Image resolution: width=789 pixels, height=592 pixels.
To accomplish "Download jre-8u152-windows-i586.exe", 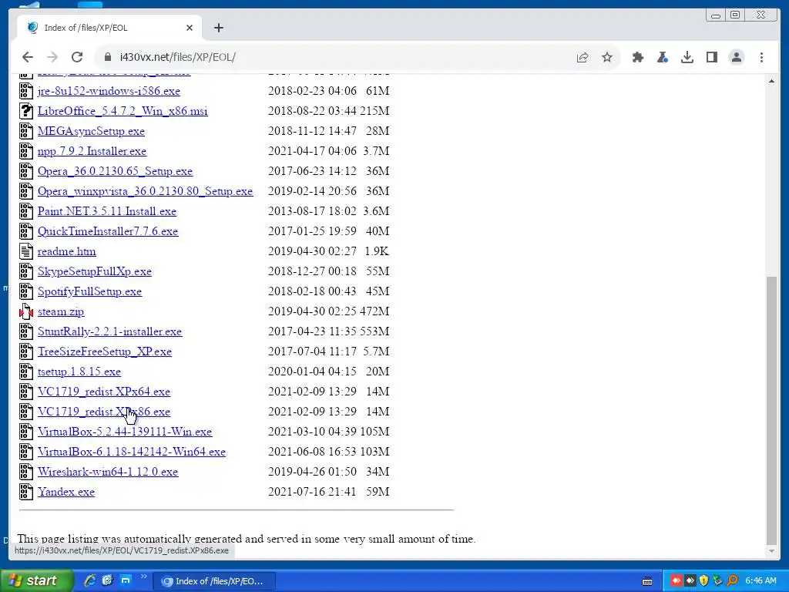I will click(x=109, y=91).
